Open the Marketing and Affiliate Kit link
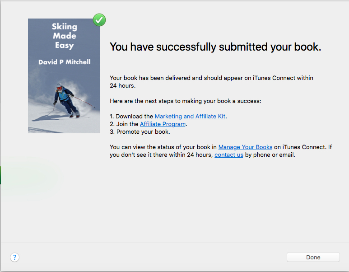The height and width of the screenshot is (272, 349). [190, 116]
